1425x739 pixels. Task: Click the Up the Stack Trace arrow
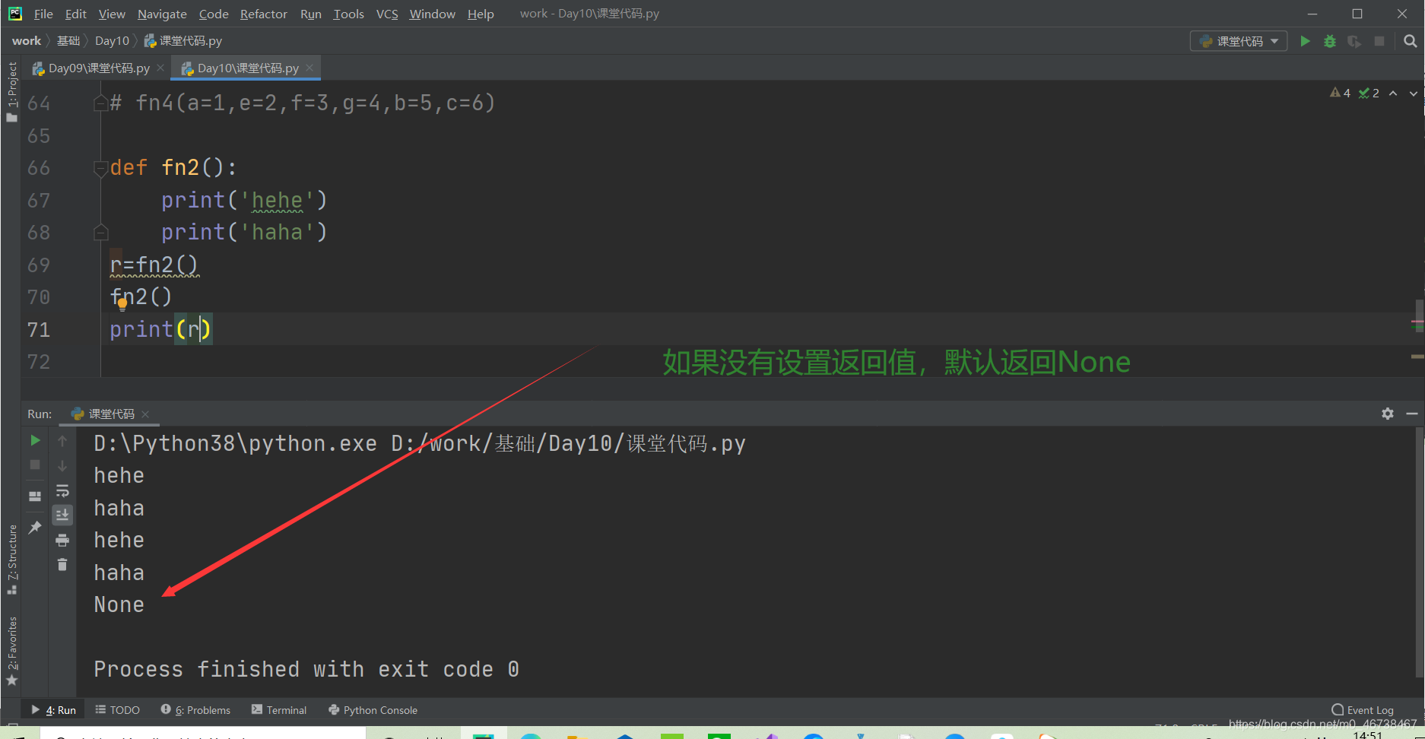click(x=62, y=441)
